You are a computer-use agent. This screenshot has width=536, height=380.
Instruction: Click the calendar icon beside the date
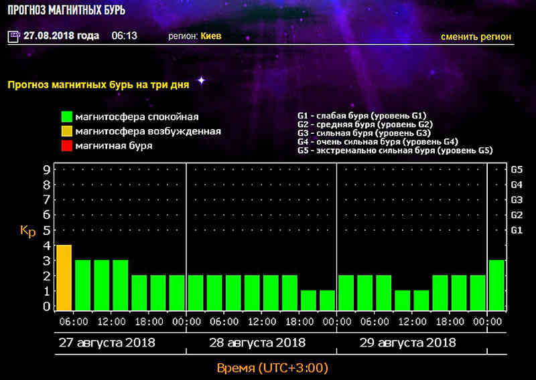13,36
